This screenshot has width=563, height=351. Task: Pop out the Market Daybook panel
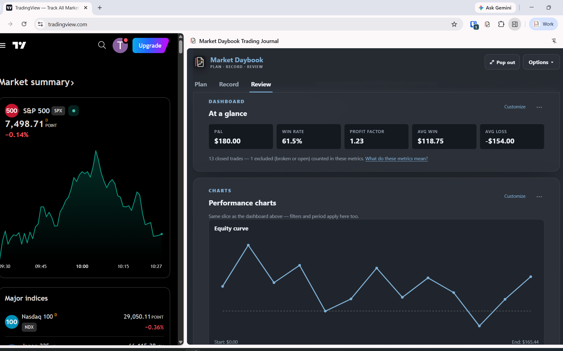coord(502,62)
